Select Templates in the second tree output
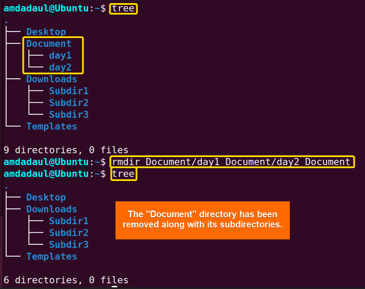The width and height of the screenshot is (365, 289). click(51, 256)
